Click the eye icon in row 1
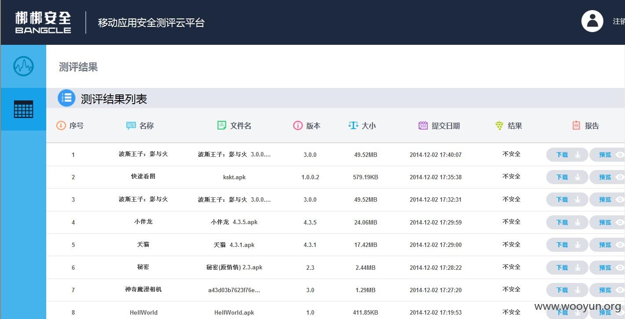The width and height of the screenshot is (625, 319). pyautogui.click(x=620, y=155)
